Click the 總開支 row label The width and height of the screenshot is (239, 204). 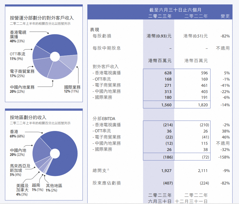(100, 171)
